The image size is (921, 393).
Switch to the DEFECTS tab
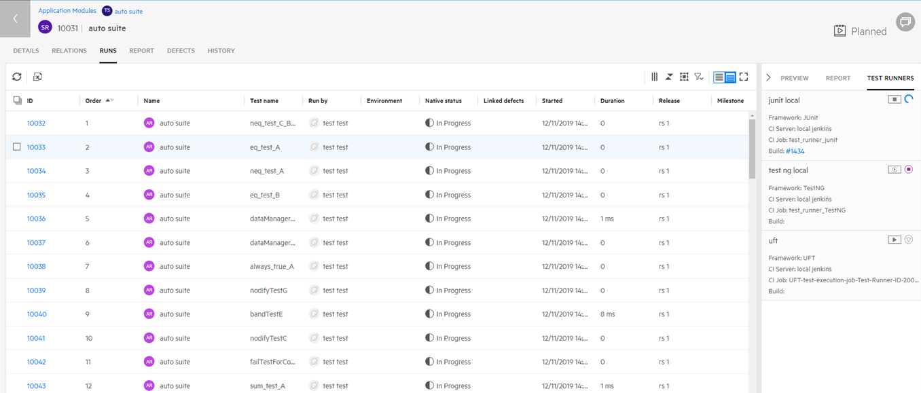[x=181, y=51]
